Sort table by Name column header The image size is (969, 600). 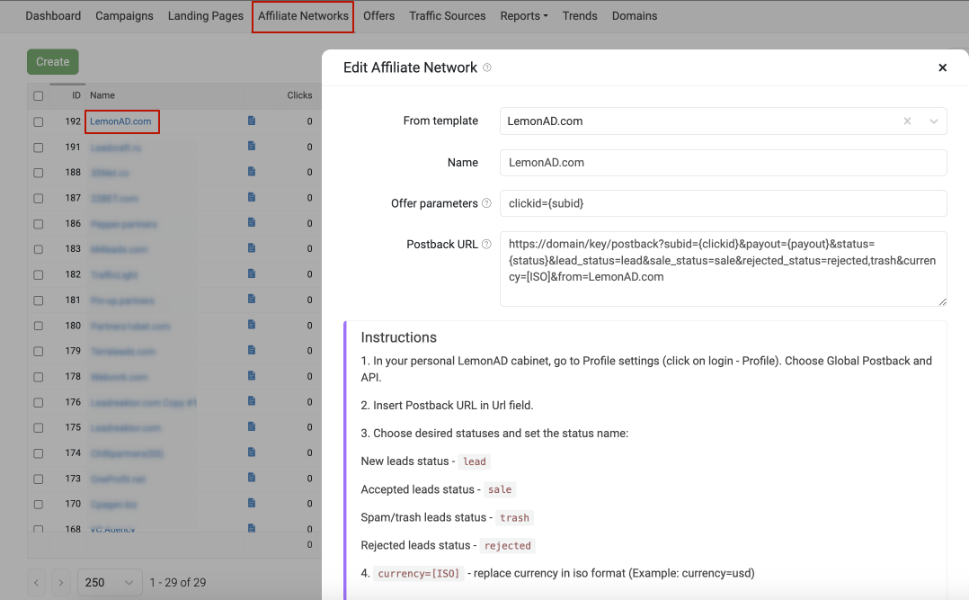click(102, 95)
